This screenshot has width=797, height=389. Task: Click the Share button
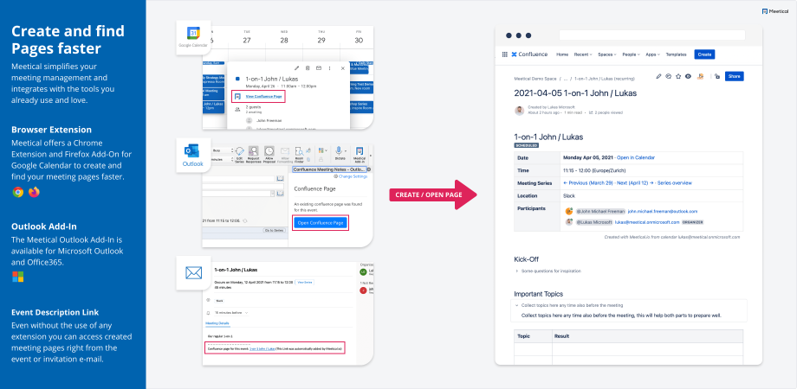click(734, 76)
